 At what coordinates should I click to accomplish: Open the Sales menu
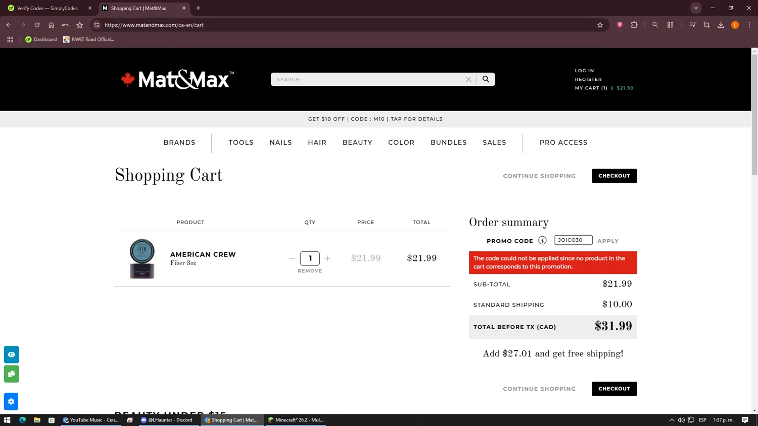pos(494,143)
